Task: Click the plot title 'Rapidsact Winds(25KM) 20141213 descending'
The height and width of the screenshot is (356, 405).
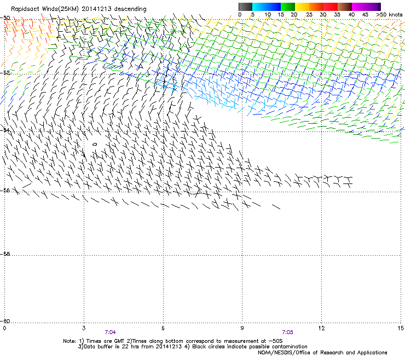Action: pos(78,9)
